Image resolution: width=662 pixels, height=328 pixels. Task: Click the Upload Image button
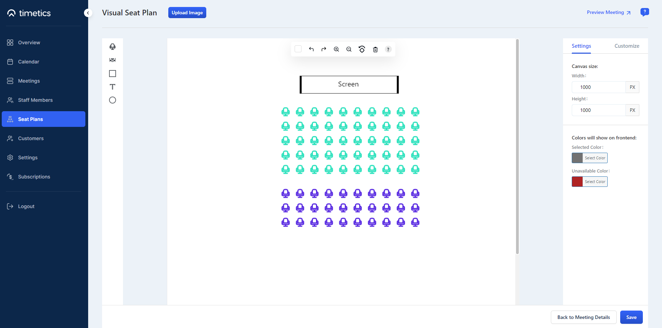click(x=187, y=12)
